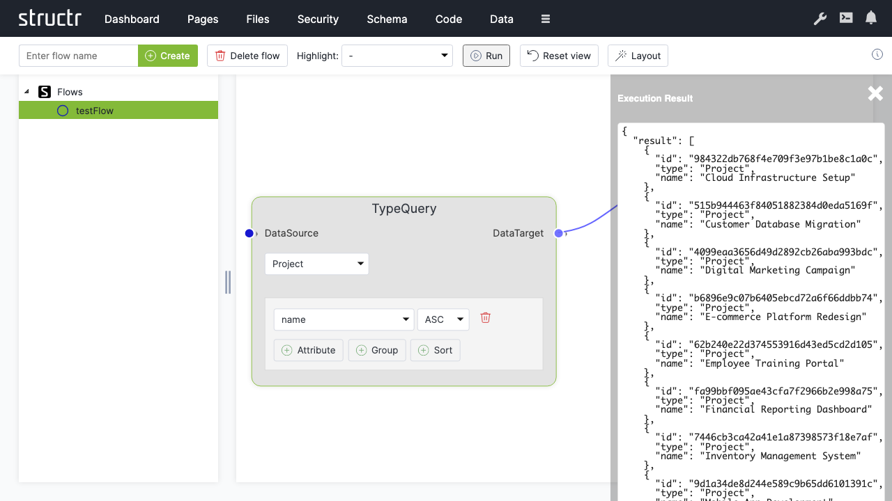Click the notifications bell icon

(x=871, y=19)
